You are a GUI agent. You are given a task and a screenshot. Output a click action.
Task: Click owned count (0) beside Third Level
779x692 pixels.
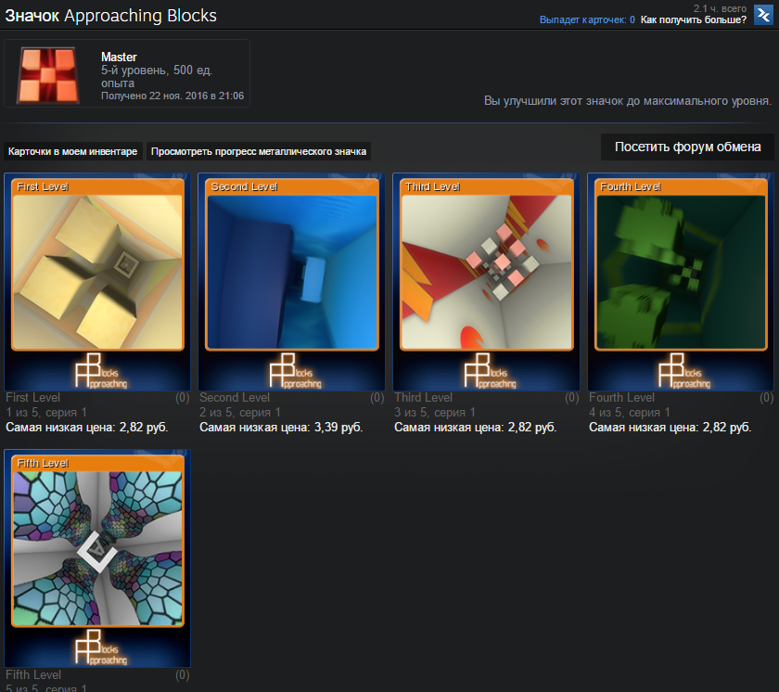(572, 397)
